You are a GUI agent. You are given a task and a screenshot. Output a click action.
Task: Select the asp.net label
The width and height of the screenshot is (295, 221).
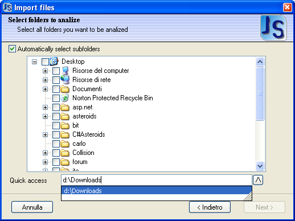pos(83,107)
